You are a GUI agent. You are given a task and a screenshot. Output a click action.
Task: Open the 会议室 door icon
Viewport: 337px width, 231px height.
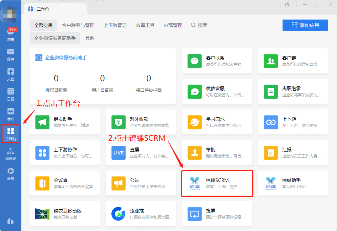[x=42, y=183]
